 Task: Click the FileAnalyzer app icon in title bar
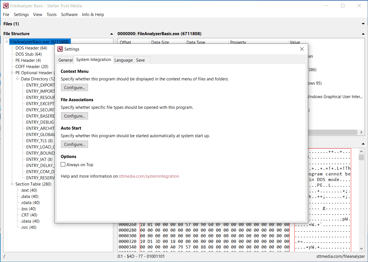click(6, 6)
